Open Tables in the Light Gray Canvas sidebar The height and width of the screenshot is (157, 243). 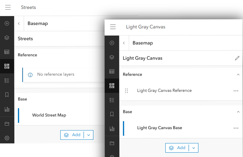point(112,71)
